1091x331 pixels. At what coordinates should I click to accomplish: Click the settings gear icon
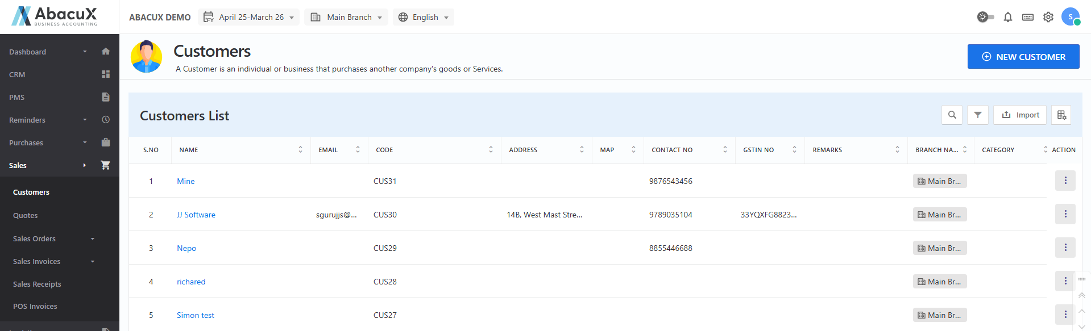1048,17
